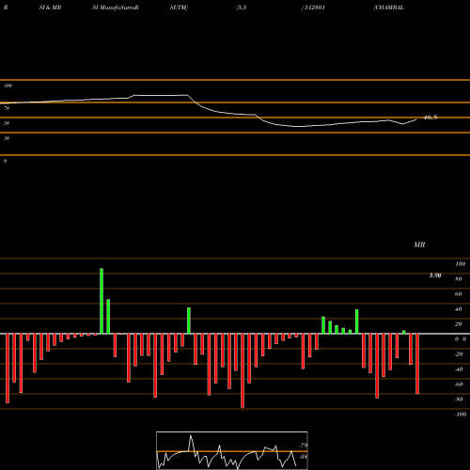Click the 40 label on MR axis
Screen dimensions: 470x470
(459, 309)
